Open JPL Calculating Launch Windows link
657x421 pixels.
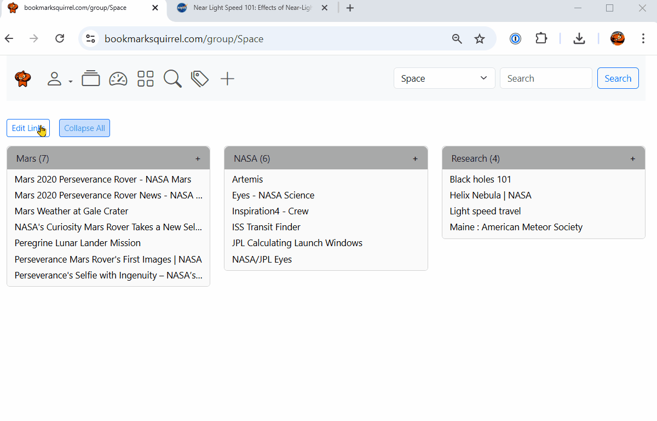click(297, 243)
